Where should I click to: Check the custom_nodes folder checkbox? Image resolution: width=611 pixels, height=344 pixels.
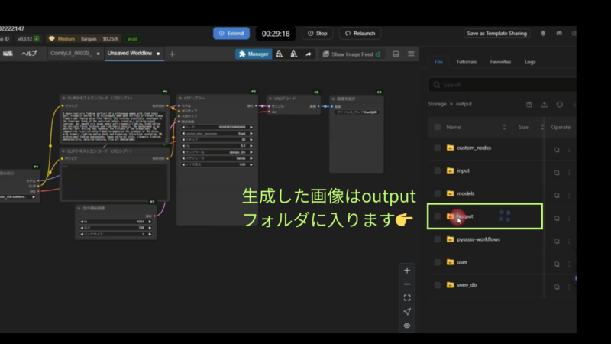437,148
